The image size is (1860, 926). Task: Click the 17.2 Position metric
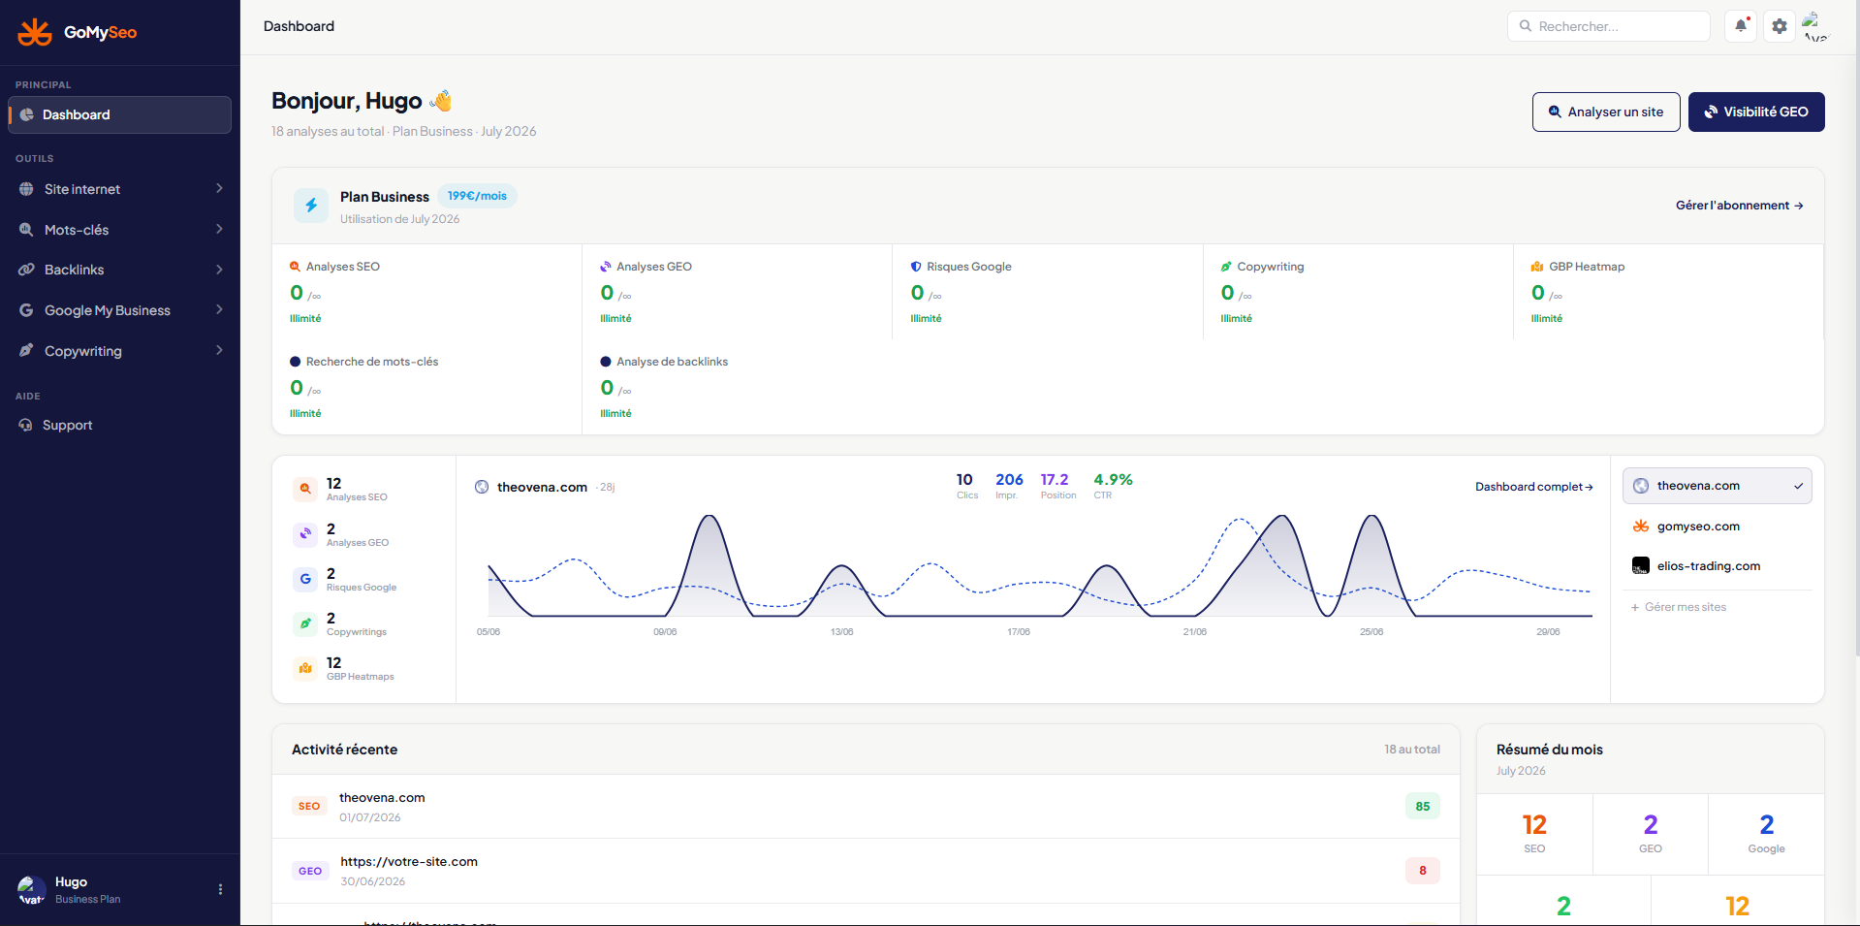[1057, 486]
